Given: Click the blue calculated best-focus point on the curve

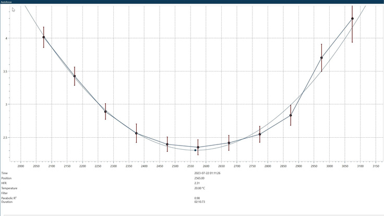Looking at the screenshot, I should click(x=195, y=150).
